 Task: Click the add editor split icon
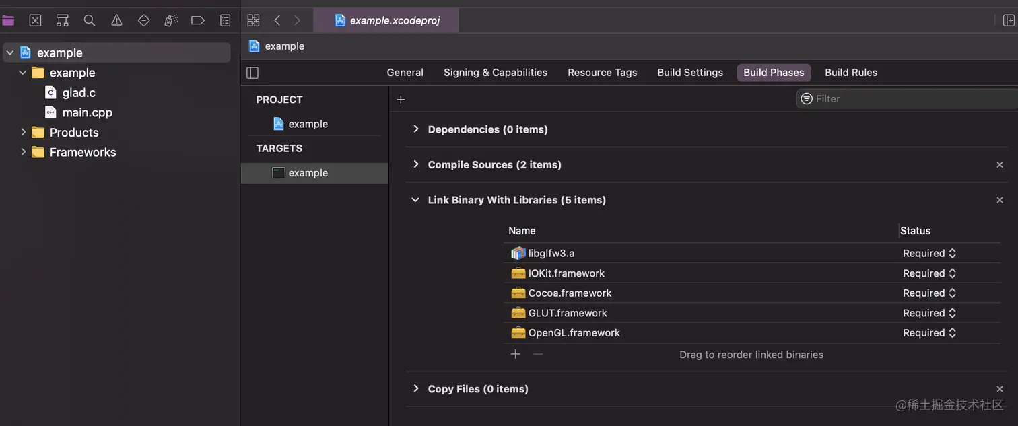pyautogui.click(x=1009, y=21)
